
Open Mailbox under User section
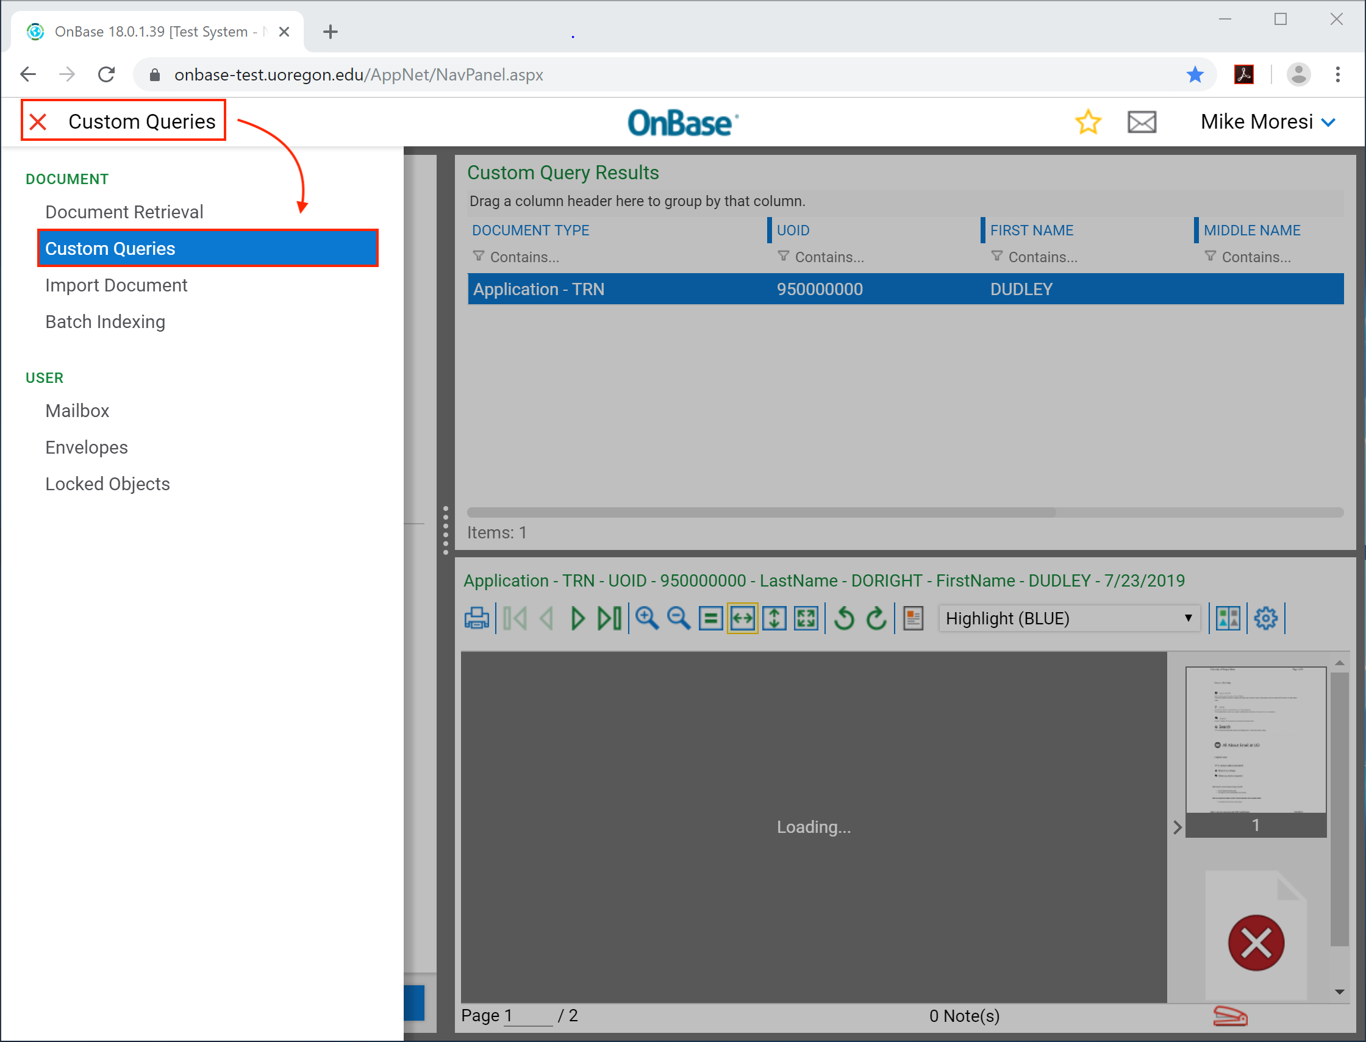click(77, 410)
